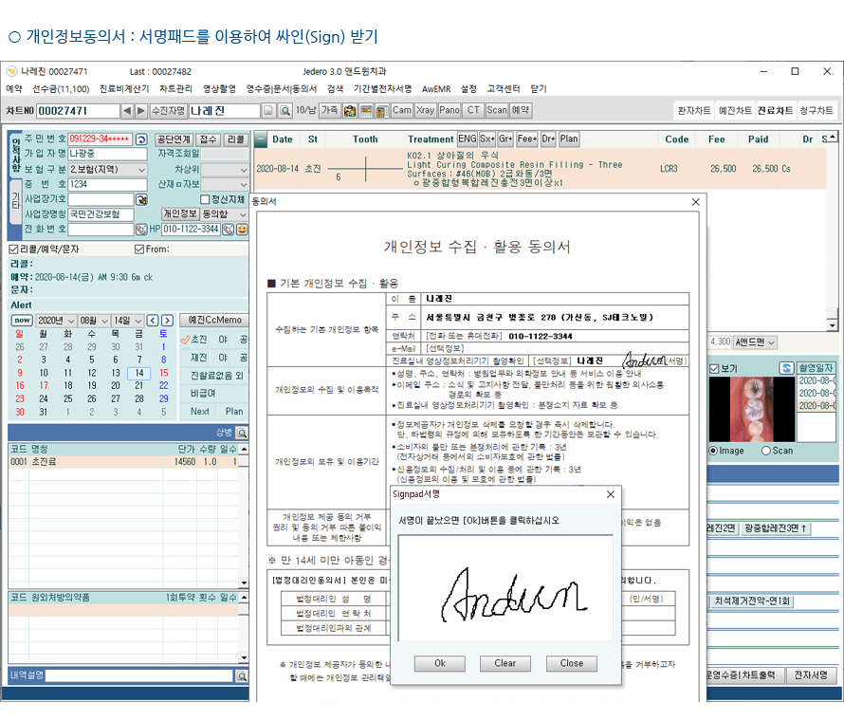Click the phone icon beside 전화번호 field
This screenshot has width=844, height=721.
pyautogui.click(x=141, y=229)
